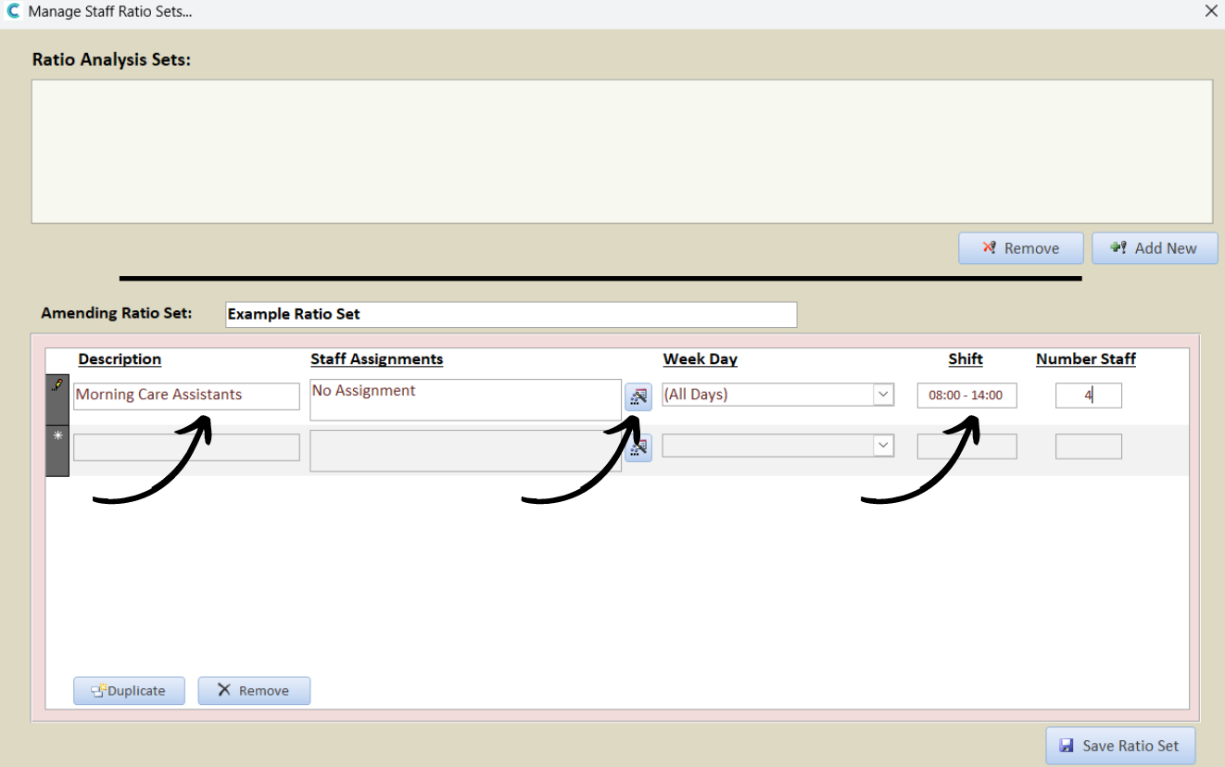Screen dimensions: 1225x767
Task: Remove the selected row in amending grid
Action: pyautogui.click(x=254, y=691)
